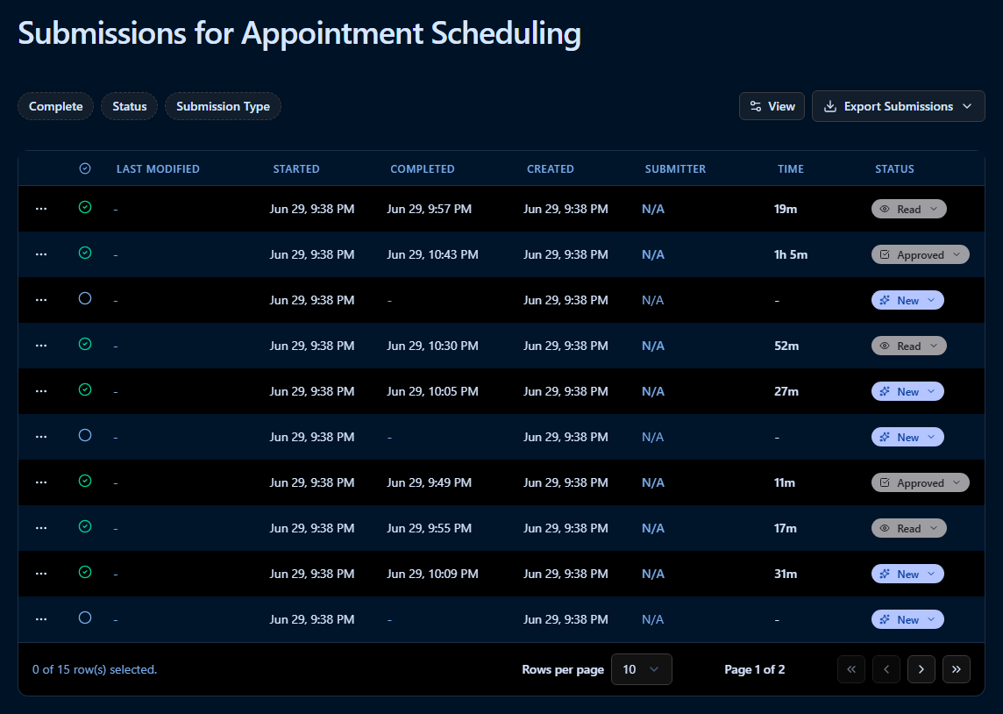1003x714 pixels.
Task: Expand the Approved status dropdown on the 1h 5m row
Action: pos(920,254)
